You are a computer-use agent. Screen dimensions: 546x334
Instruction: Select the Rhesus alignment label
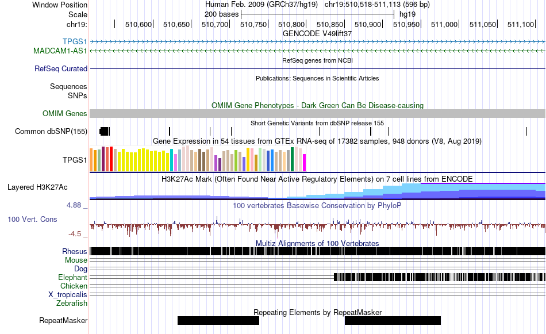coord(75,251)
